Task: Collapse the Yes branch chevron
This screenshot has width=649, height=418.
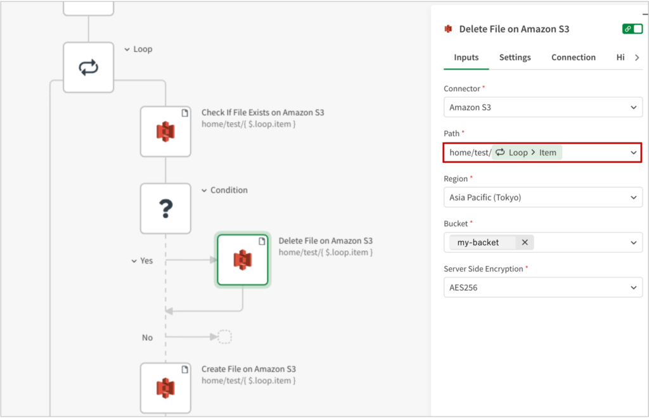Action: [x=134, y=261]
